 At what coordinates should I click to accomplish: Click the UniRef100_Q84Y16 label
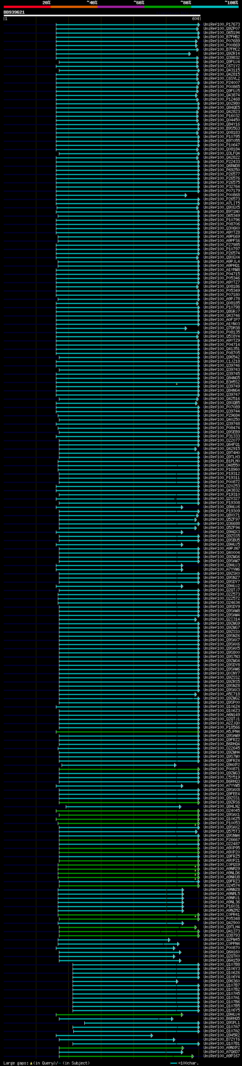pyautogui.click(x=222, y=124)
